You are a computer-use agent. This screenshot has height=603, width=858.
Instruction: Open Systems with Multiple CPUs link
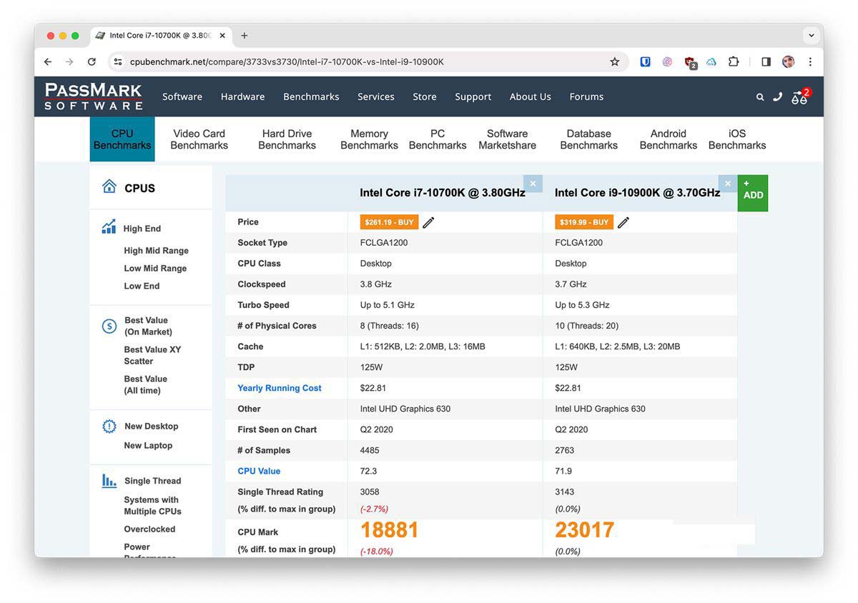tap(152, 506)
